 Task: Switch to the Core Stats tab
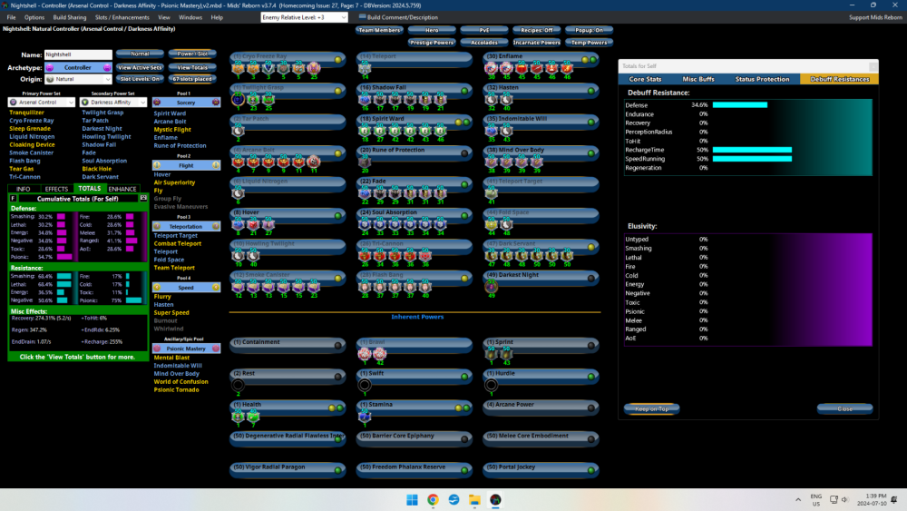(x=645, y=79)
